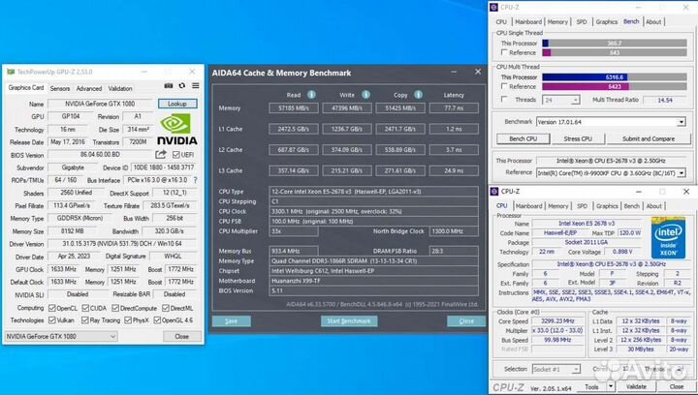The height and width of the screenshot is (395, 698).
Task: Click AIDA64 Start Benchmark button
Action: click(349, 320)
